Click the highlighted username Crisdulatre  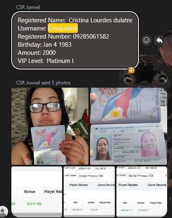click(x=63, y=28)
